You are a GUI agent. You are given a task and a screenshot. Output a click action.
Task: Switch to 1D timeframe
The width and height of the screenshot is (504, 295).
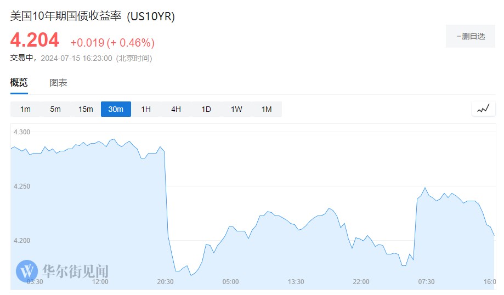click(x=206, y=109)
